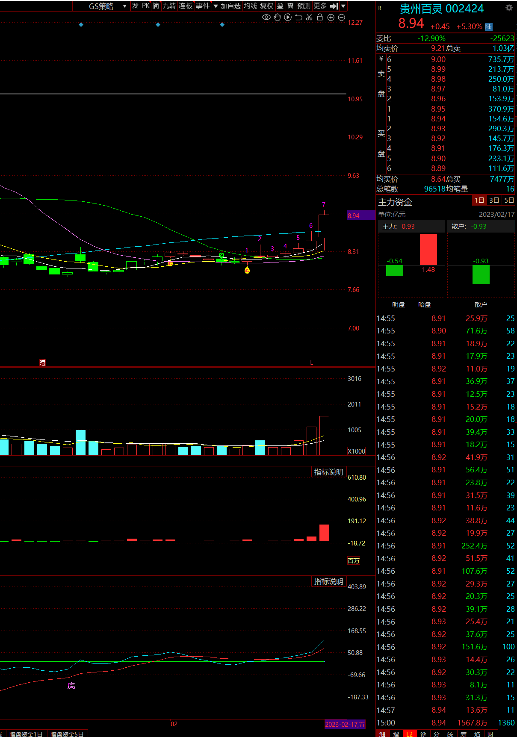
Task: Click the 预测 forecast button
Action: point(304,6)
